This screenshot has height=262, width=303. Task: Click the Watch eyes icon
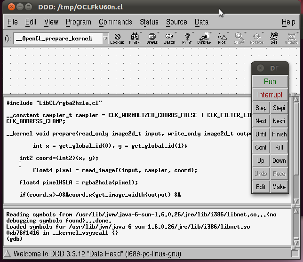click(x=169, y=39)
